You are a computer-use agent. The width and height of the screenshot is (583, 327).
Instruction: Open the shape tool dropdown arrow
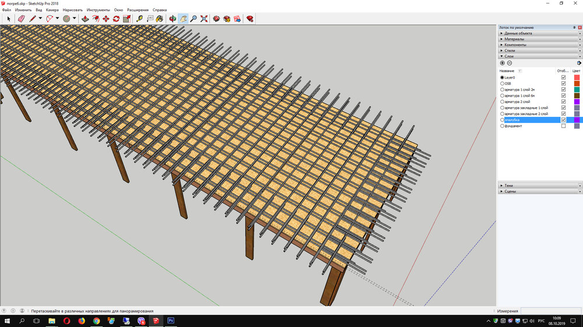[x=75, y=19]
